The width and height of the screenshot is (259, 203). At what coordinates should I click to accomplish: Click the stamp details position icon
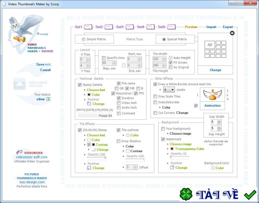[89, 104]
